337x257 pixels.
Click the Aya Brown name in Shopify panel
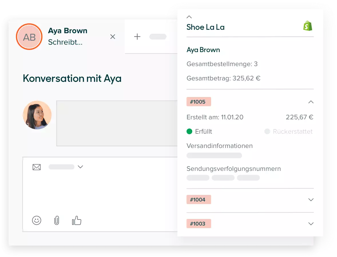coord(203,50)
